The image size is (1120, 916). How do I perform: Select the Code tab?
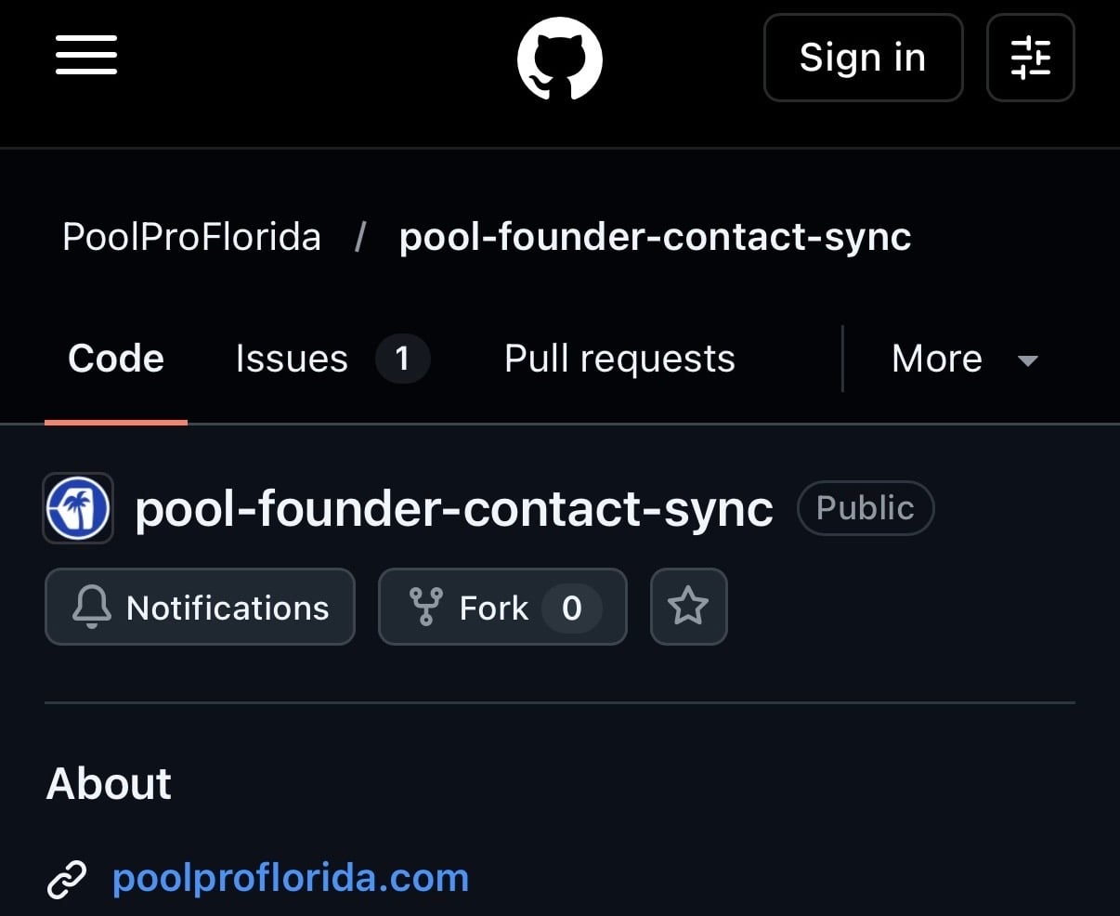(116, 359)
